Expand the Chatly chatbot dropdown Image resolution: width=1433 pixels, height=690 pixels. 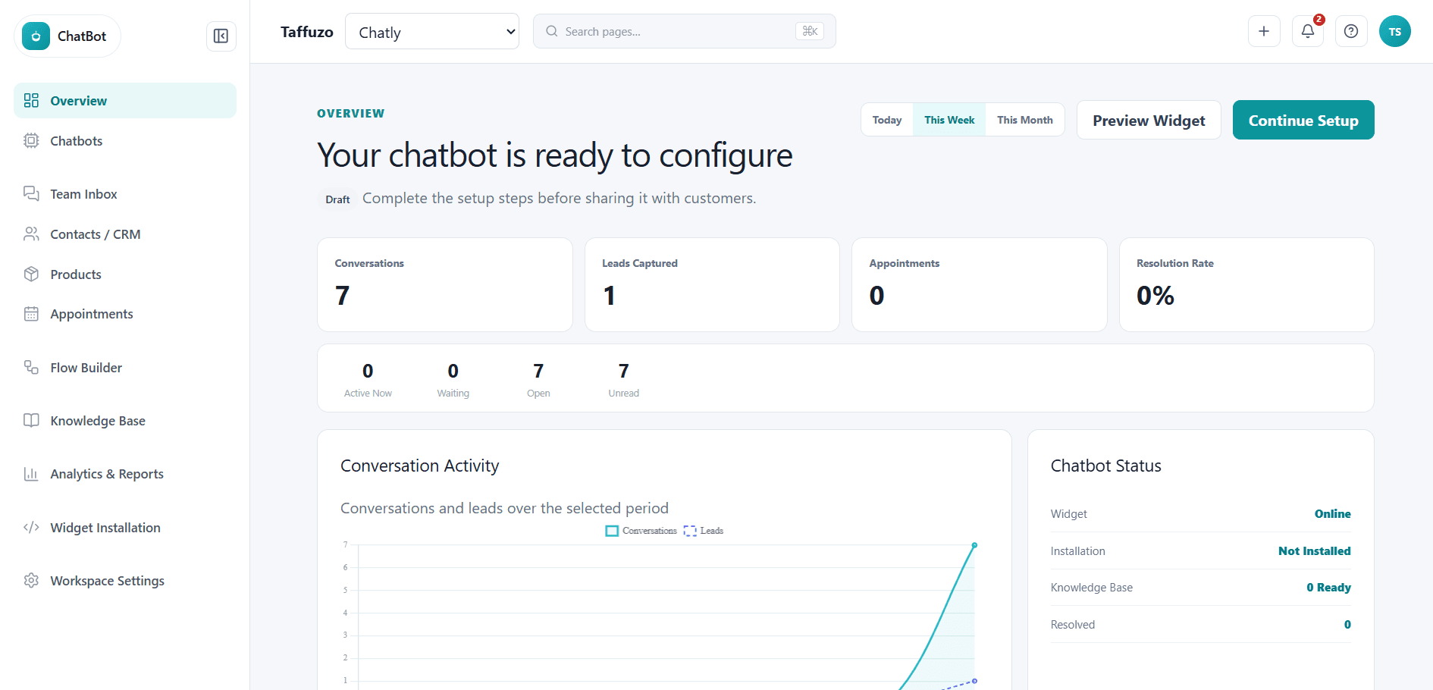[x=432, y=31]
